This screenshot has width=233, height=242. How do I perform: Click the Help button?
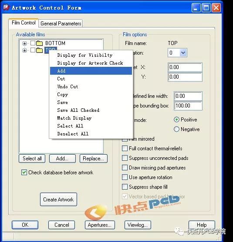tap(202, 225)
